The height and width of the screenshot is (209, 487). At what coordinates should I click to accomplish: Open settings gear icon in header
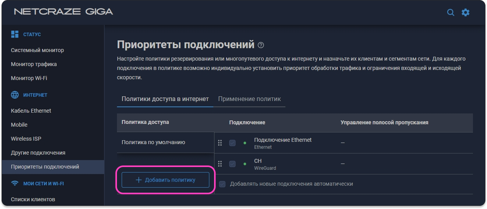click(x=466, y=12)
